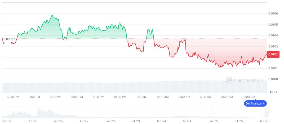Click the range slider pause-style handle

click(x=266, y=113)
